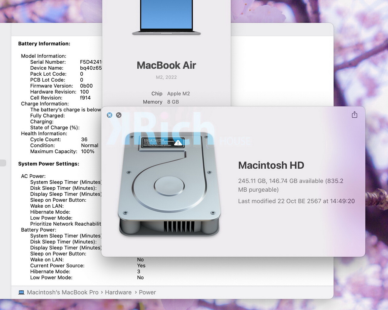The height and width of the screenshot is (310, 388).
Task: Click the AC Power subheading
Action: click(x=33, y=176)
